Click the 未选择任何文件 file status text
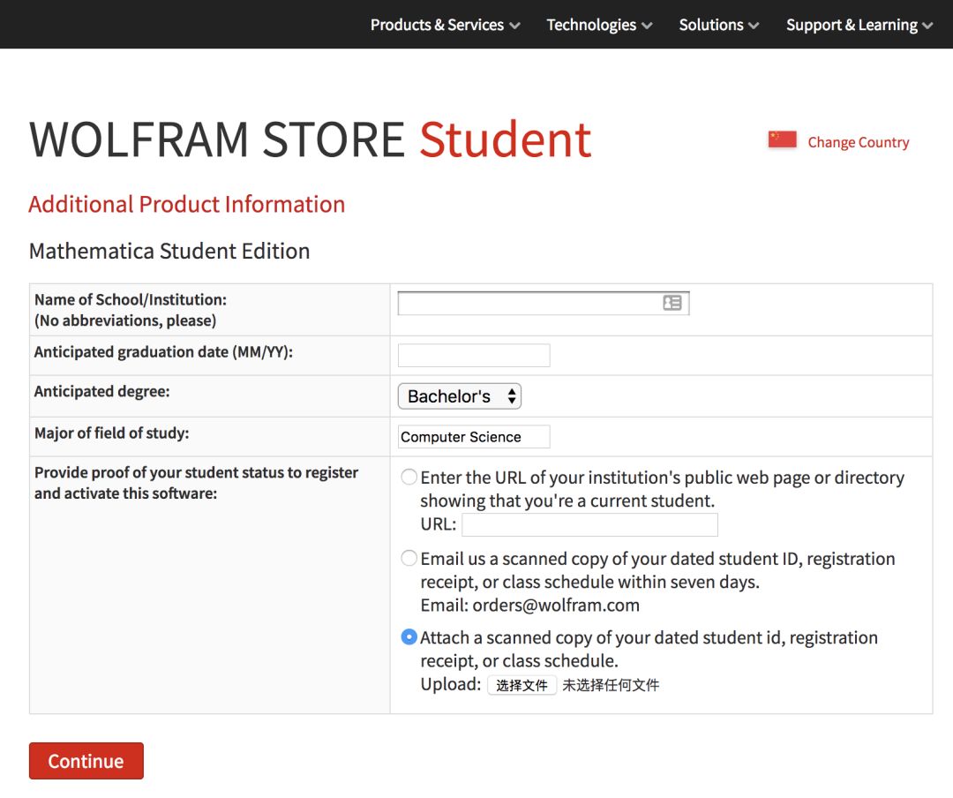 point(611,685)
